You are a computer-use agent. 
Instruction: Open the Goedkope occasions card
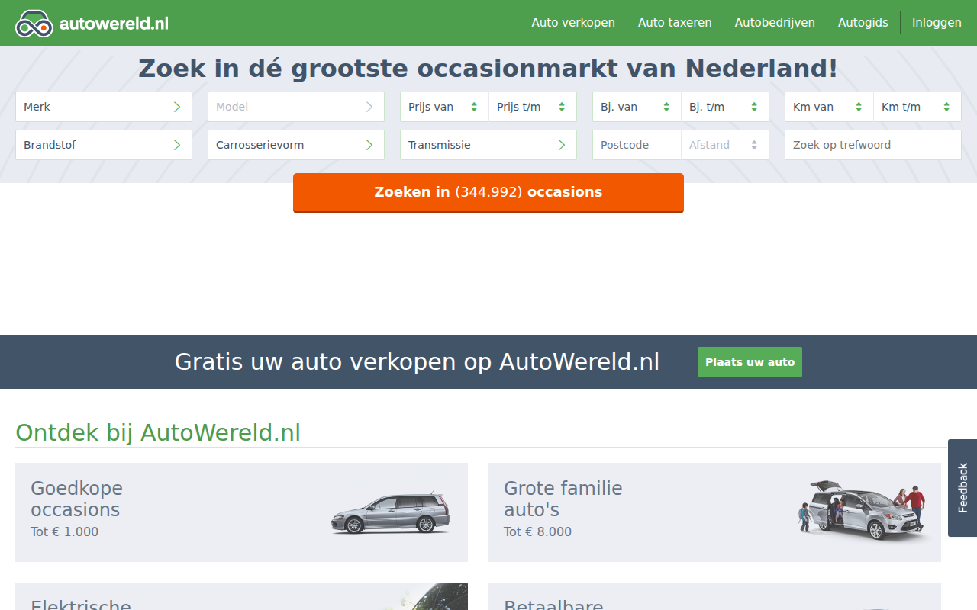pyautogui.click(x=241, y=512)
